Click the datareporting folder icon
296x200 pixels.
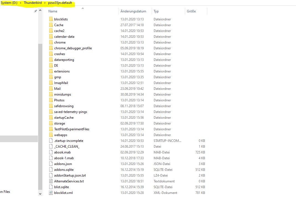point(51,60)
